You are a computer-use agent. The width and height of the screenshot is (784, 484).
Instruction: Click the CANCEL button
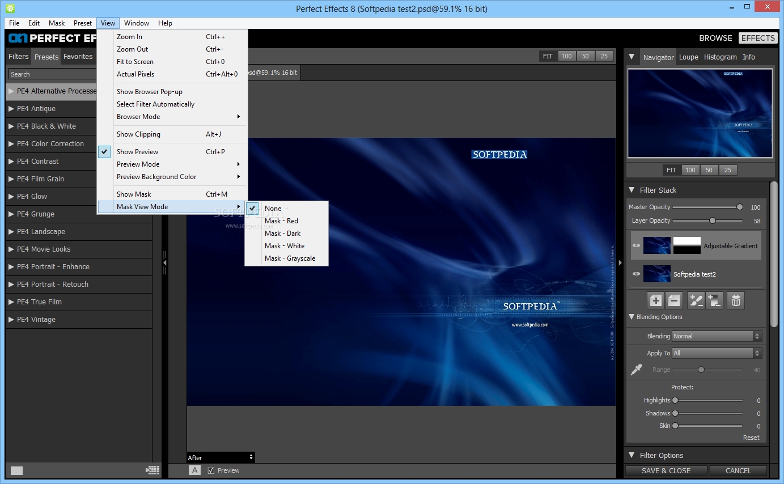tap(739, 470)
